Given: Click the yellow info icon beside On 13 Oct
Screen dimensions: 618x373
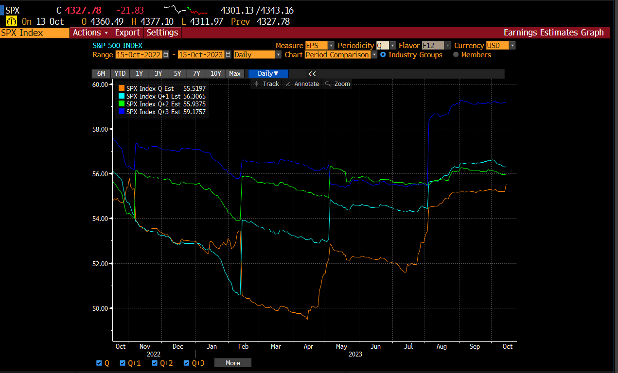Looking at the screenshot, I should tap(11, 21).
